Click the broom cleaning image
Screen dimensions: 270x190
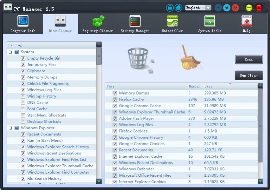pos(190,57)
